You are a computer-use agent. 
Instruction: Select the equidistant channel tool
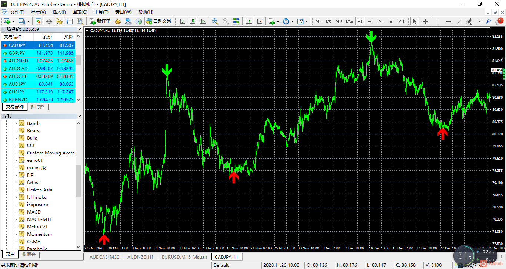[469, 21]
